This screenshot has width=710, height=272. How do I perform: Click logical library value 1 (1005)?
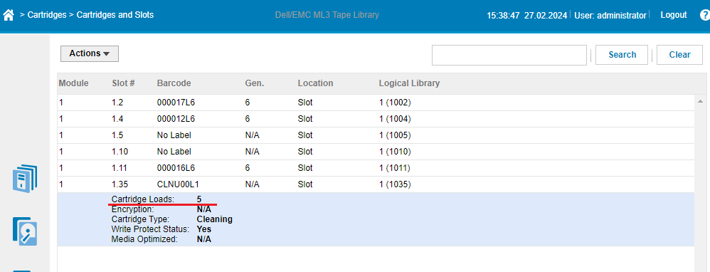tap(395, 135)
